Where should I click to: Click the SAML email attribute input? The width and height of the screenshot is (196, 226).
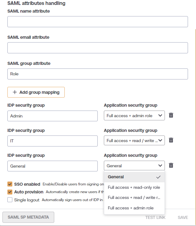(x=98, y=48)
